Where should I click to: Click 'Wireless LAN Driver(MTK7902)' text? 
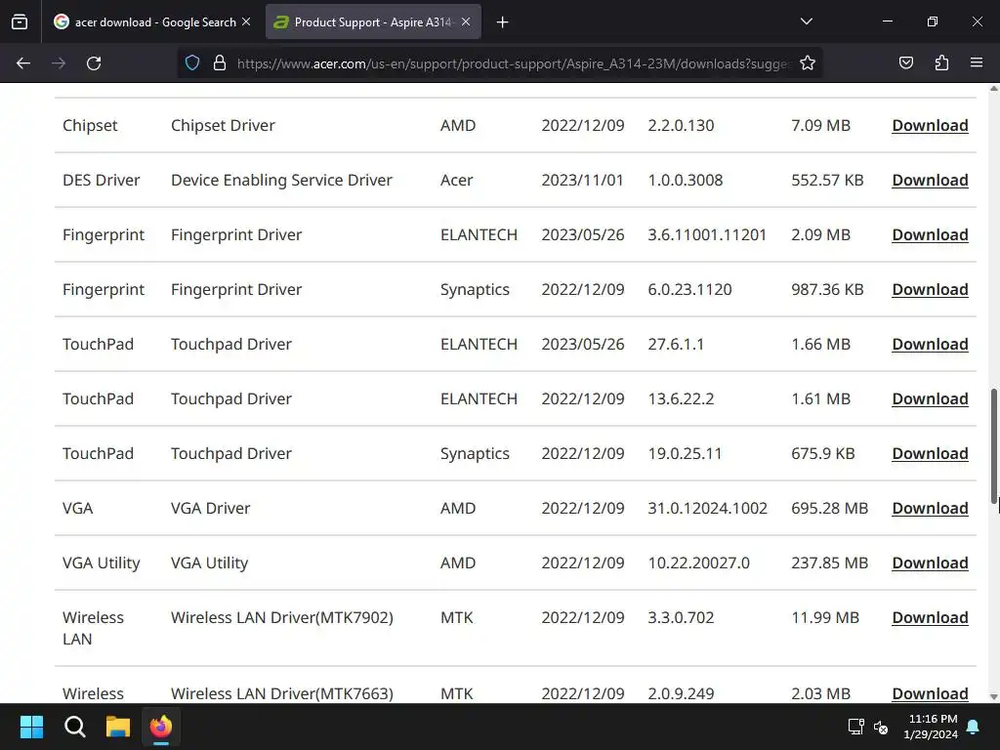pos(282,618)
